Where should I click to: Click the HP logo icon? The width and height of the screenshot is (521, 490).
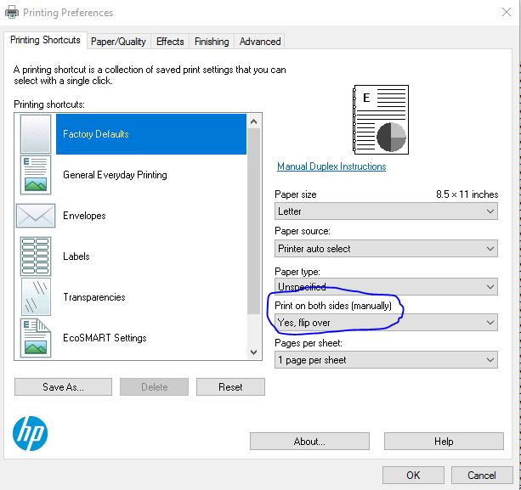point(31,434)
